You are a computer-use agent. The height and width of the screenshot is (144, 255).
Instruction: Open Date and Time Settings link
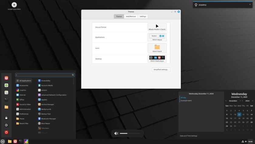(x=189, y=136)
